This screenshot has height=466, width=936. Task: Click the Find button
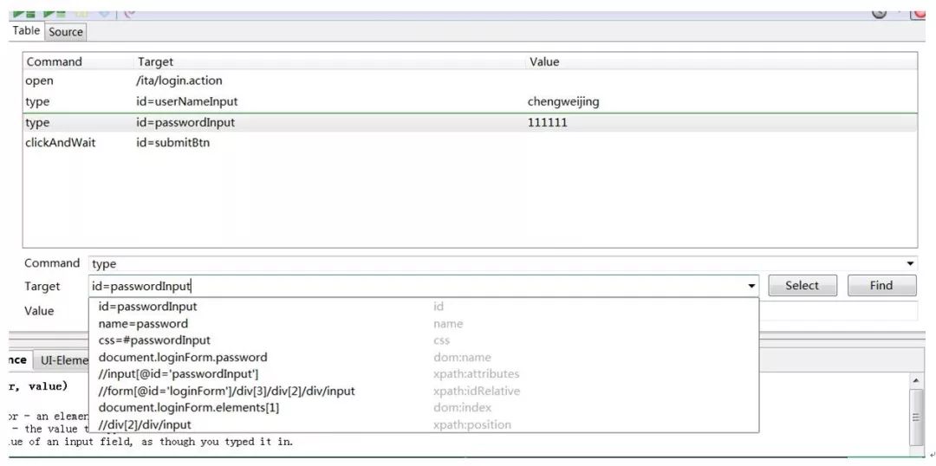[x=881, y=286]
